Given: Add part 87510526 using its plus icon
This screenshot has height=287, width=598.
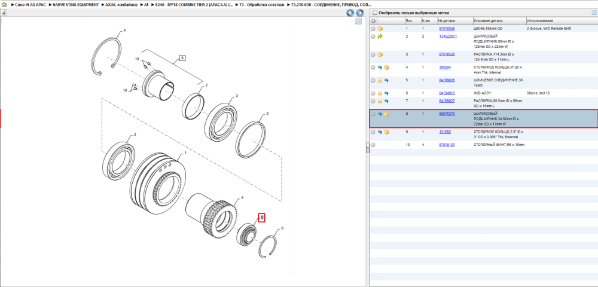Looking at the screenshot, I should [x=373, y=29].
